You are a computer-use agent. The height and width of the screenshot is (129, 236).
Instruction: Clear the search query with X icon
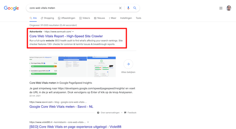120,8
